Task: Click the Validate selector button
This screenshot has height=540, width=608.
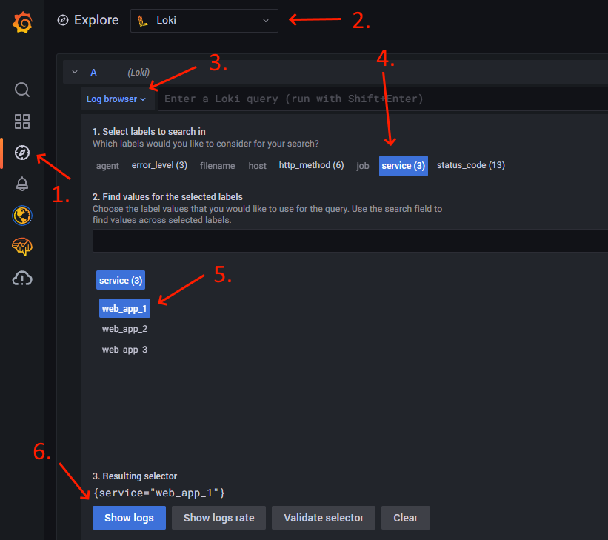Action: pyautogui.click(x=324, y=518)
